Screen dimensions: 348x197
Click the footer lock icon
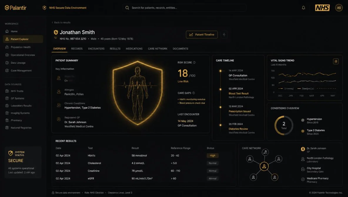click(53, 193)
